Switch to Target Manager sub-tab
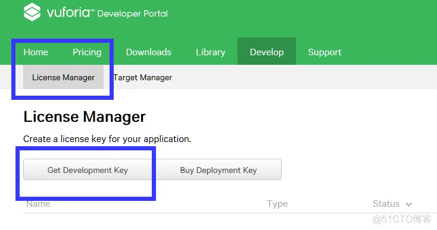This screenshot has width=437, height=230. click(143, 78)
